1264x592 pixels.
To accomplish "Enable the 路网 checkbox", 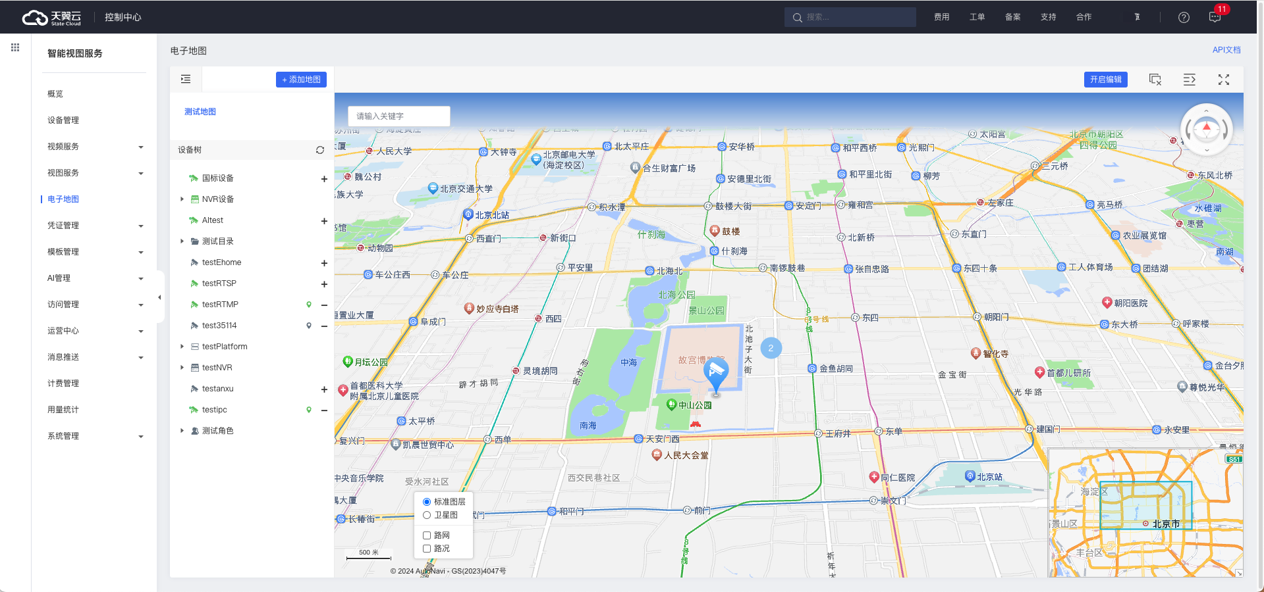I will tap(427, 535).
